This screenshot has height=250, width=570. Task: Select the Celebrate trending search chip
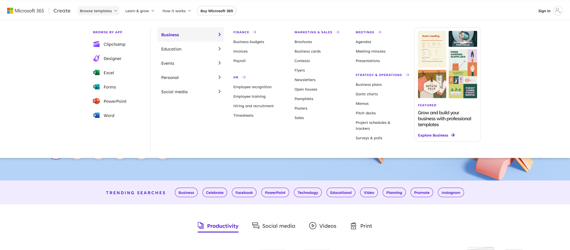coord(215,192)
